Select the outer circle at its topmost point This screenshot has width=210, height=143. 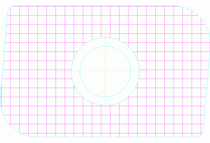point(105,37)
